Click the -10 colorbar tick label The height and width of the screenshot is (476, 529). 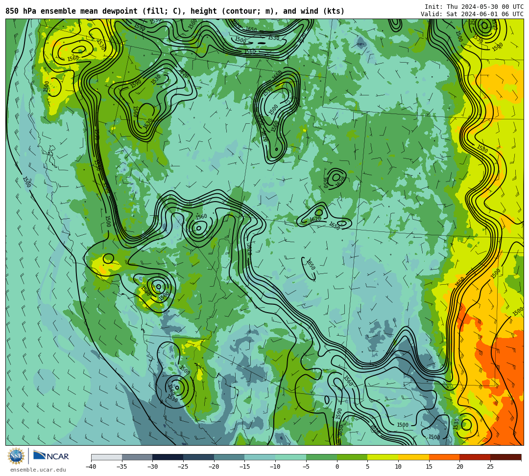275,467
